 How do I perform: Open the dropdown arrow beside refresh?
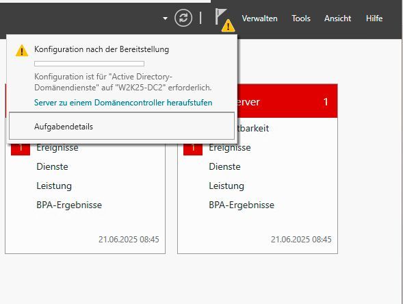click(x=166, y=18)
